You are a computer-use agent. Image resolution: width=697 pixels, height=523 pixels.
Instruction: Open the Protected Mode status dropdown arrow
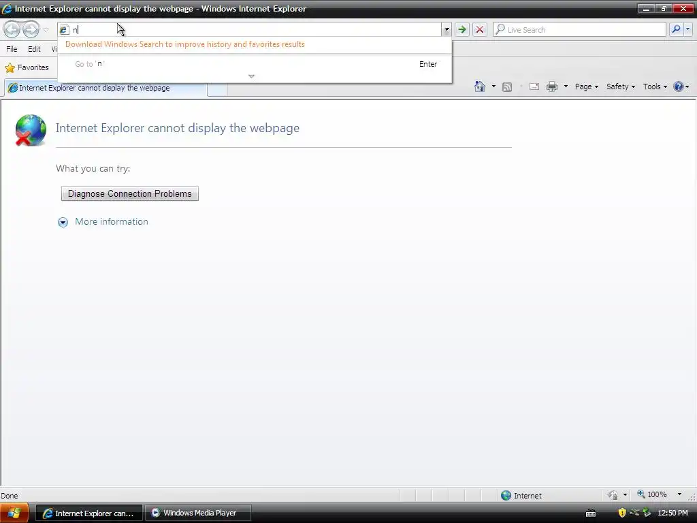coord(625,495)
